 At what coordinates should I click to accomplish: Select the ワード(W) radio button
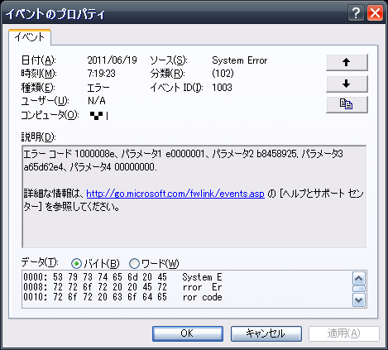coord(134,264)
